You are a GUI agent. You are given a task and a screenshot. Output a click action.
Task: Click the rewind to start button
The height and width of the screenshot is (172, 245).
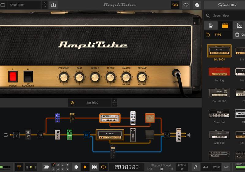[94, 167]
